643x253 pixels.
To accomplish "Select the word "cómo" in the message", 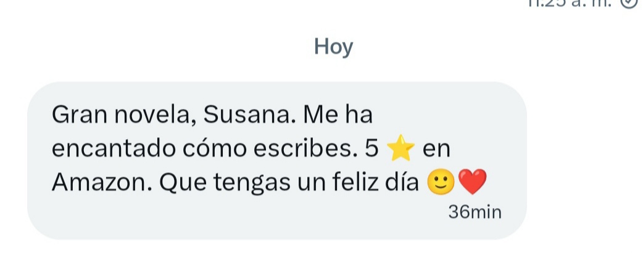I will pos(215,149).
